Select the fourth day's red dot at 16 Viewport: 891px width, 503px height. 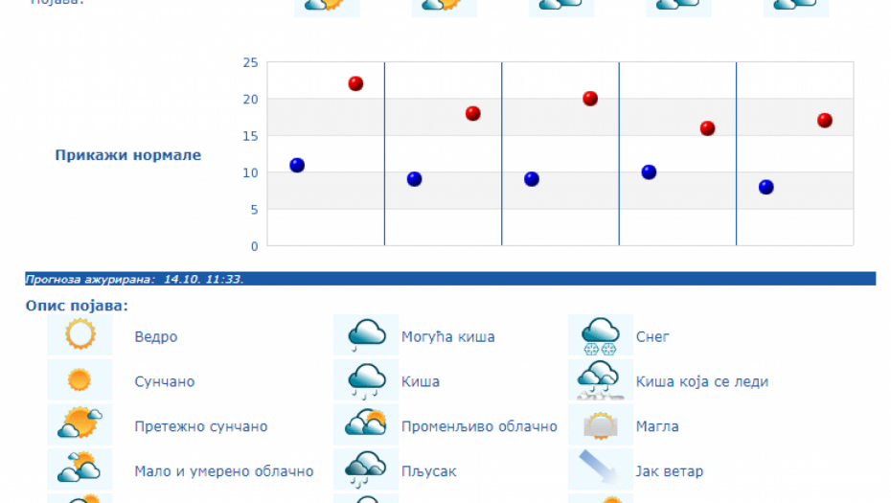point(708,128)
